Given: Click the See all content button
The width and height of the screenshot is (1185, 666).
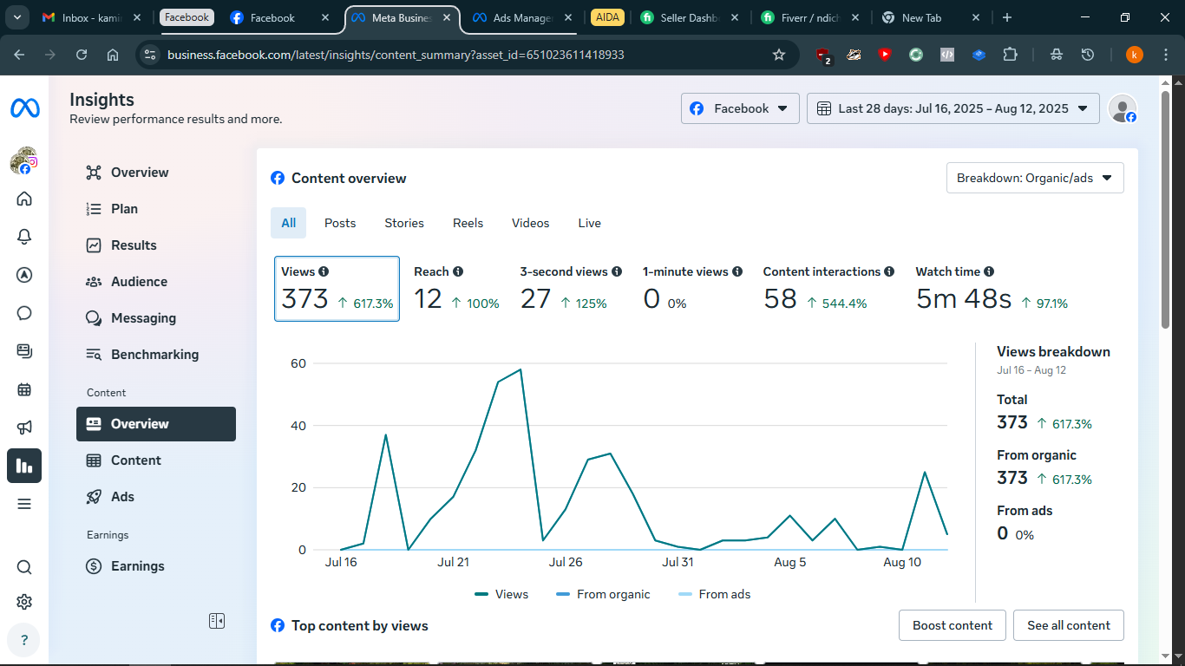Looking at the screenshot, I should pyautogui.click(x=1068, y=625).
